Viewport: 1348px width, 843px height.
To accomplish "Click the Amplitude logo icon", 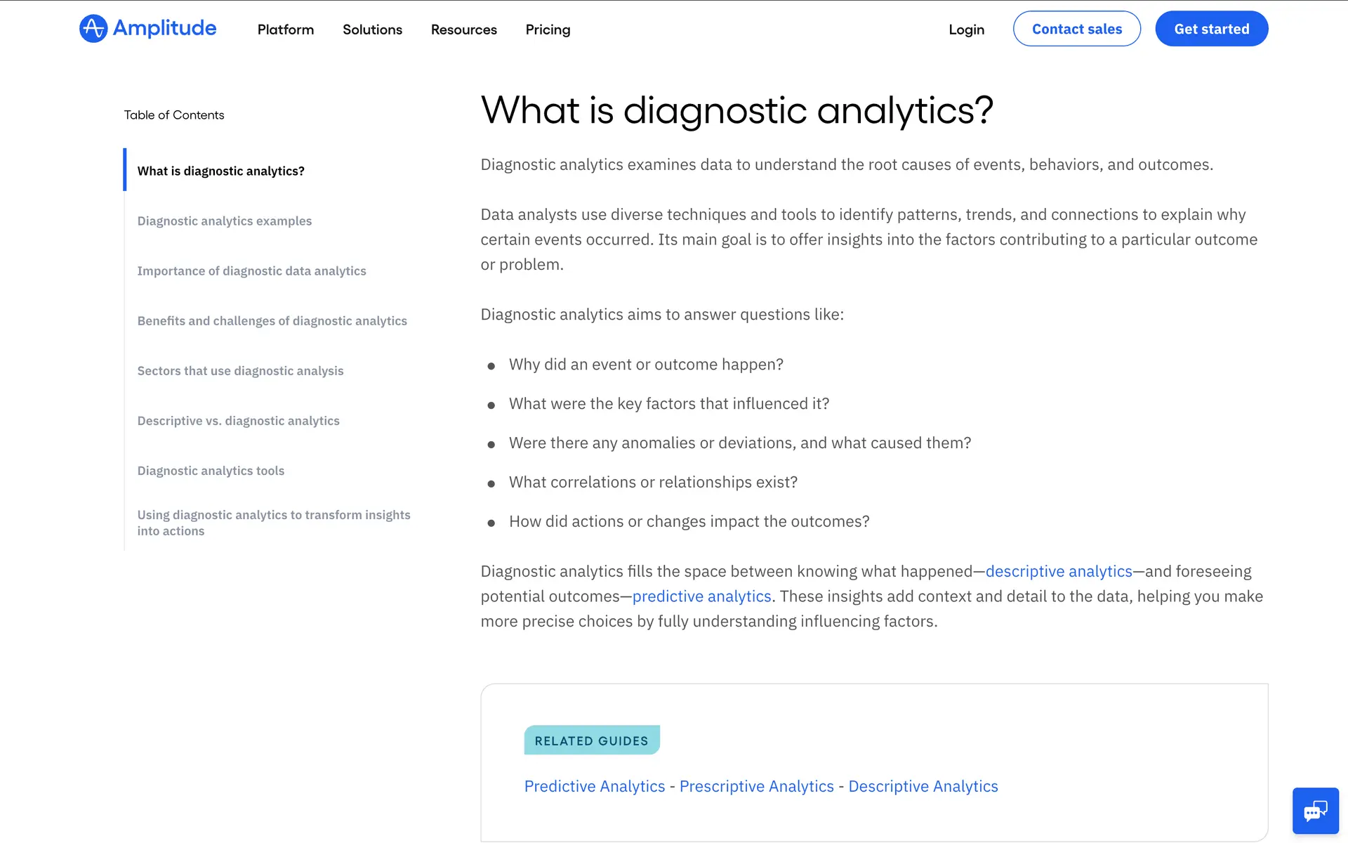I will [x=93, y=29].
